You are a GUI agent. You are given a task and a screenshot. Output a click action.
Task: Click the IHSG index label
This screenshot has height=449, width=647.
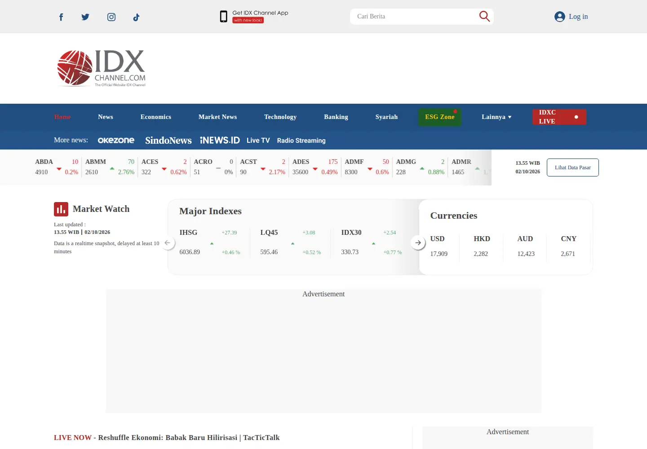click(188, 233)
